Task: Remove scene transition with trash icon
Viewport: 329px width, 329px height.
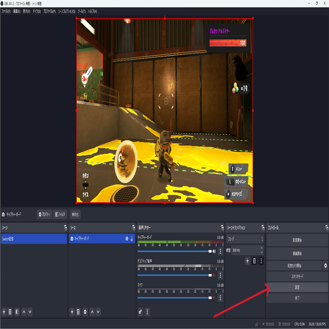Action: click(x=254, y=261)
